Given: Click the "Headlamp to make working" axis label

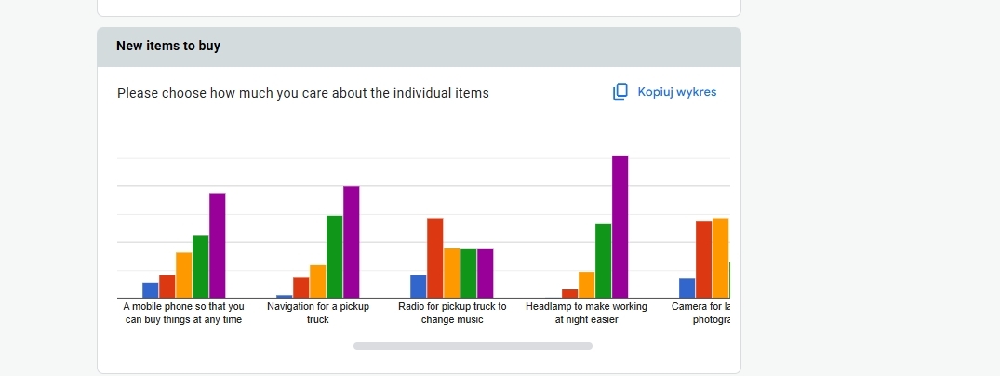Looking at the screenshot, I should 586,306.
